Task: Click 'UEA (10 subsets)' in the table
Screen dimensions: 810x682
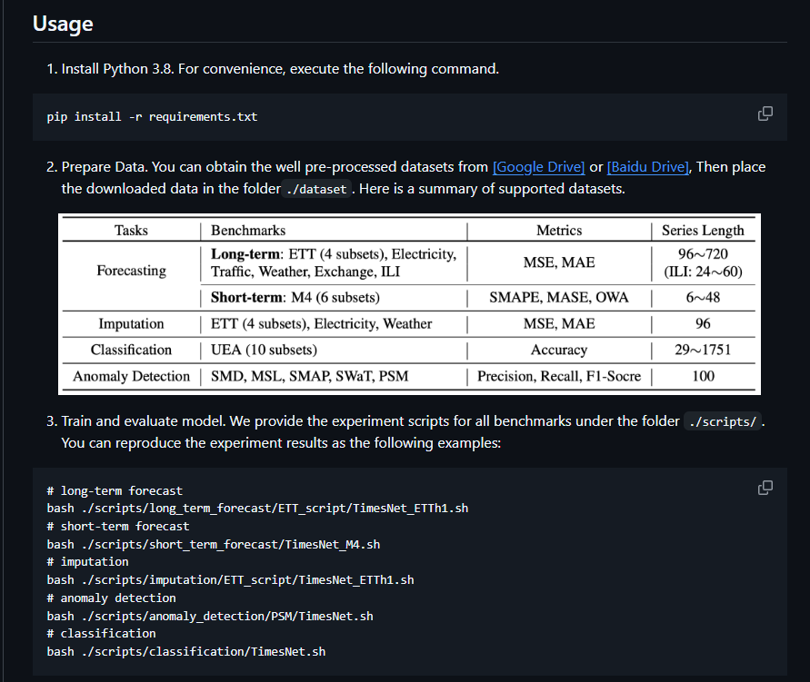Action: 264,350
